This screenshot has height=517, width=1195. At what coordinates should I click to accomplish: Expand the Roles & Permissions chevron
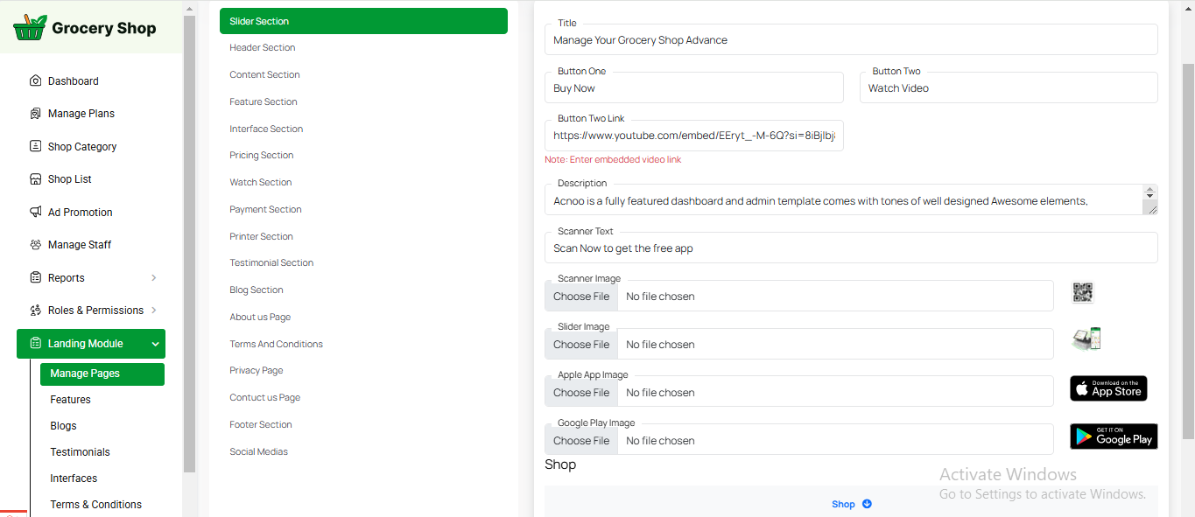point(154,311)
